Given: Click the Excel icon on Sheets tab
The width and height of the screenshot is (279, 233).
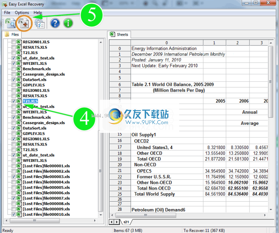Looking at the screenshot, I should tap(112, 34).
